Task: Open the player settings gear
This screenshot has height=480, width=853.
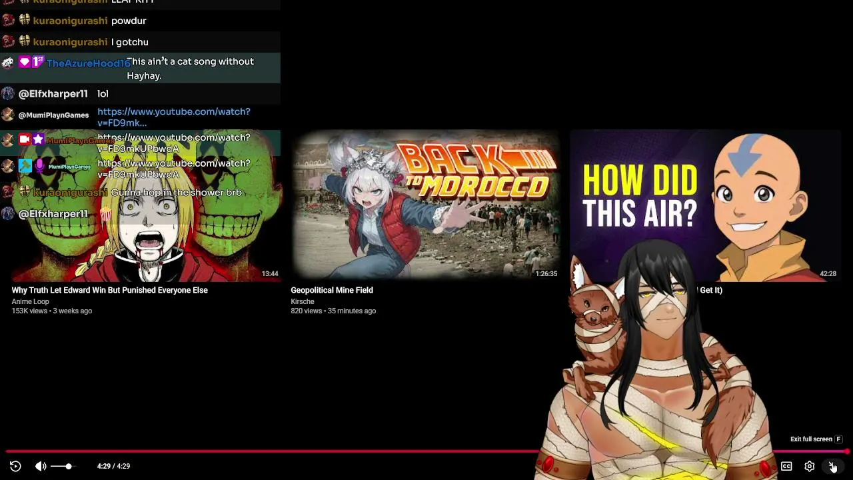Action: point(809,466)
